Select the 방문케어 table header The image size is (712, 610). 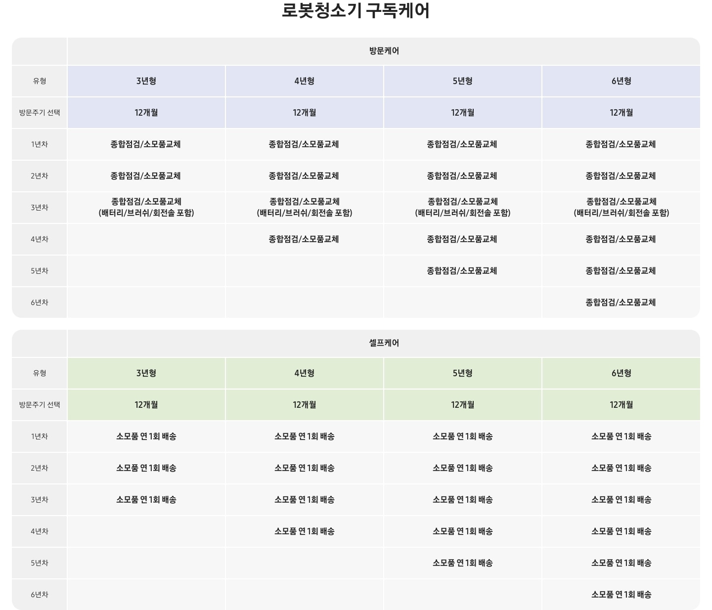[384, 51]
